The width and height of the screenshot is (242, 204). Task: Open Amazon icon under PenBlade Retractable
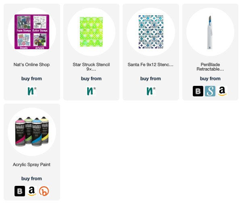click(x=222, y=91)
